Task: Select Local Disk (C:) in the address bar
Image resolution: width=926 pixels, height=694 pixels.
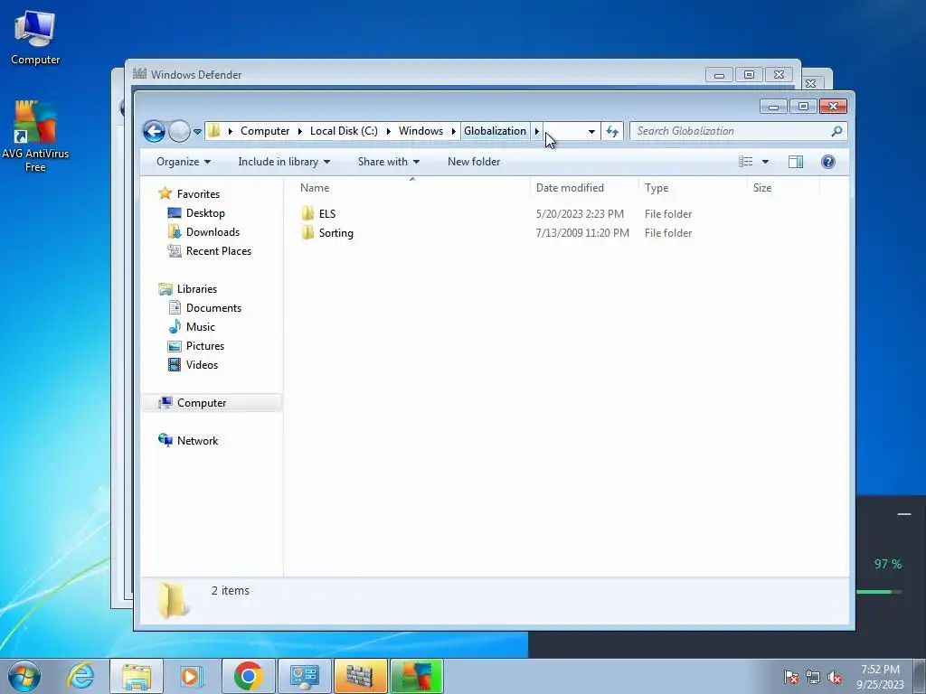Action: 344,131
